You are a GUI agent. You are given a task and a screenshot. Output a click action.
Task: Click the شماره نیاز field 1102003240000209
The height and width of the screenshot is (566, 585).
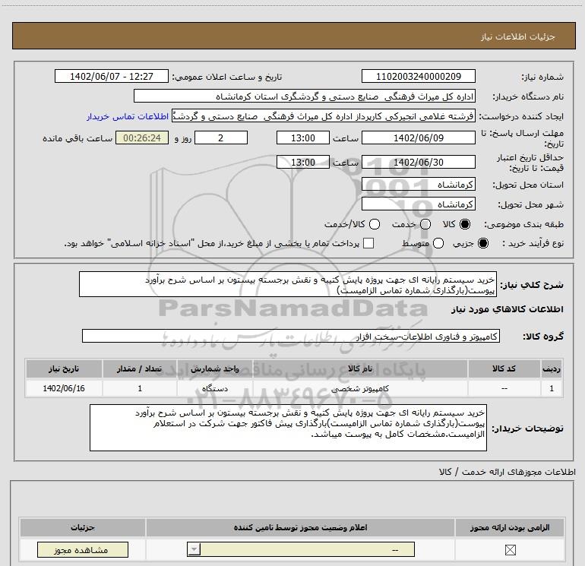[418, 76]
